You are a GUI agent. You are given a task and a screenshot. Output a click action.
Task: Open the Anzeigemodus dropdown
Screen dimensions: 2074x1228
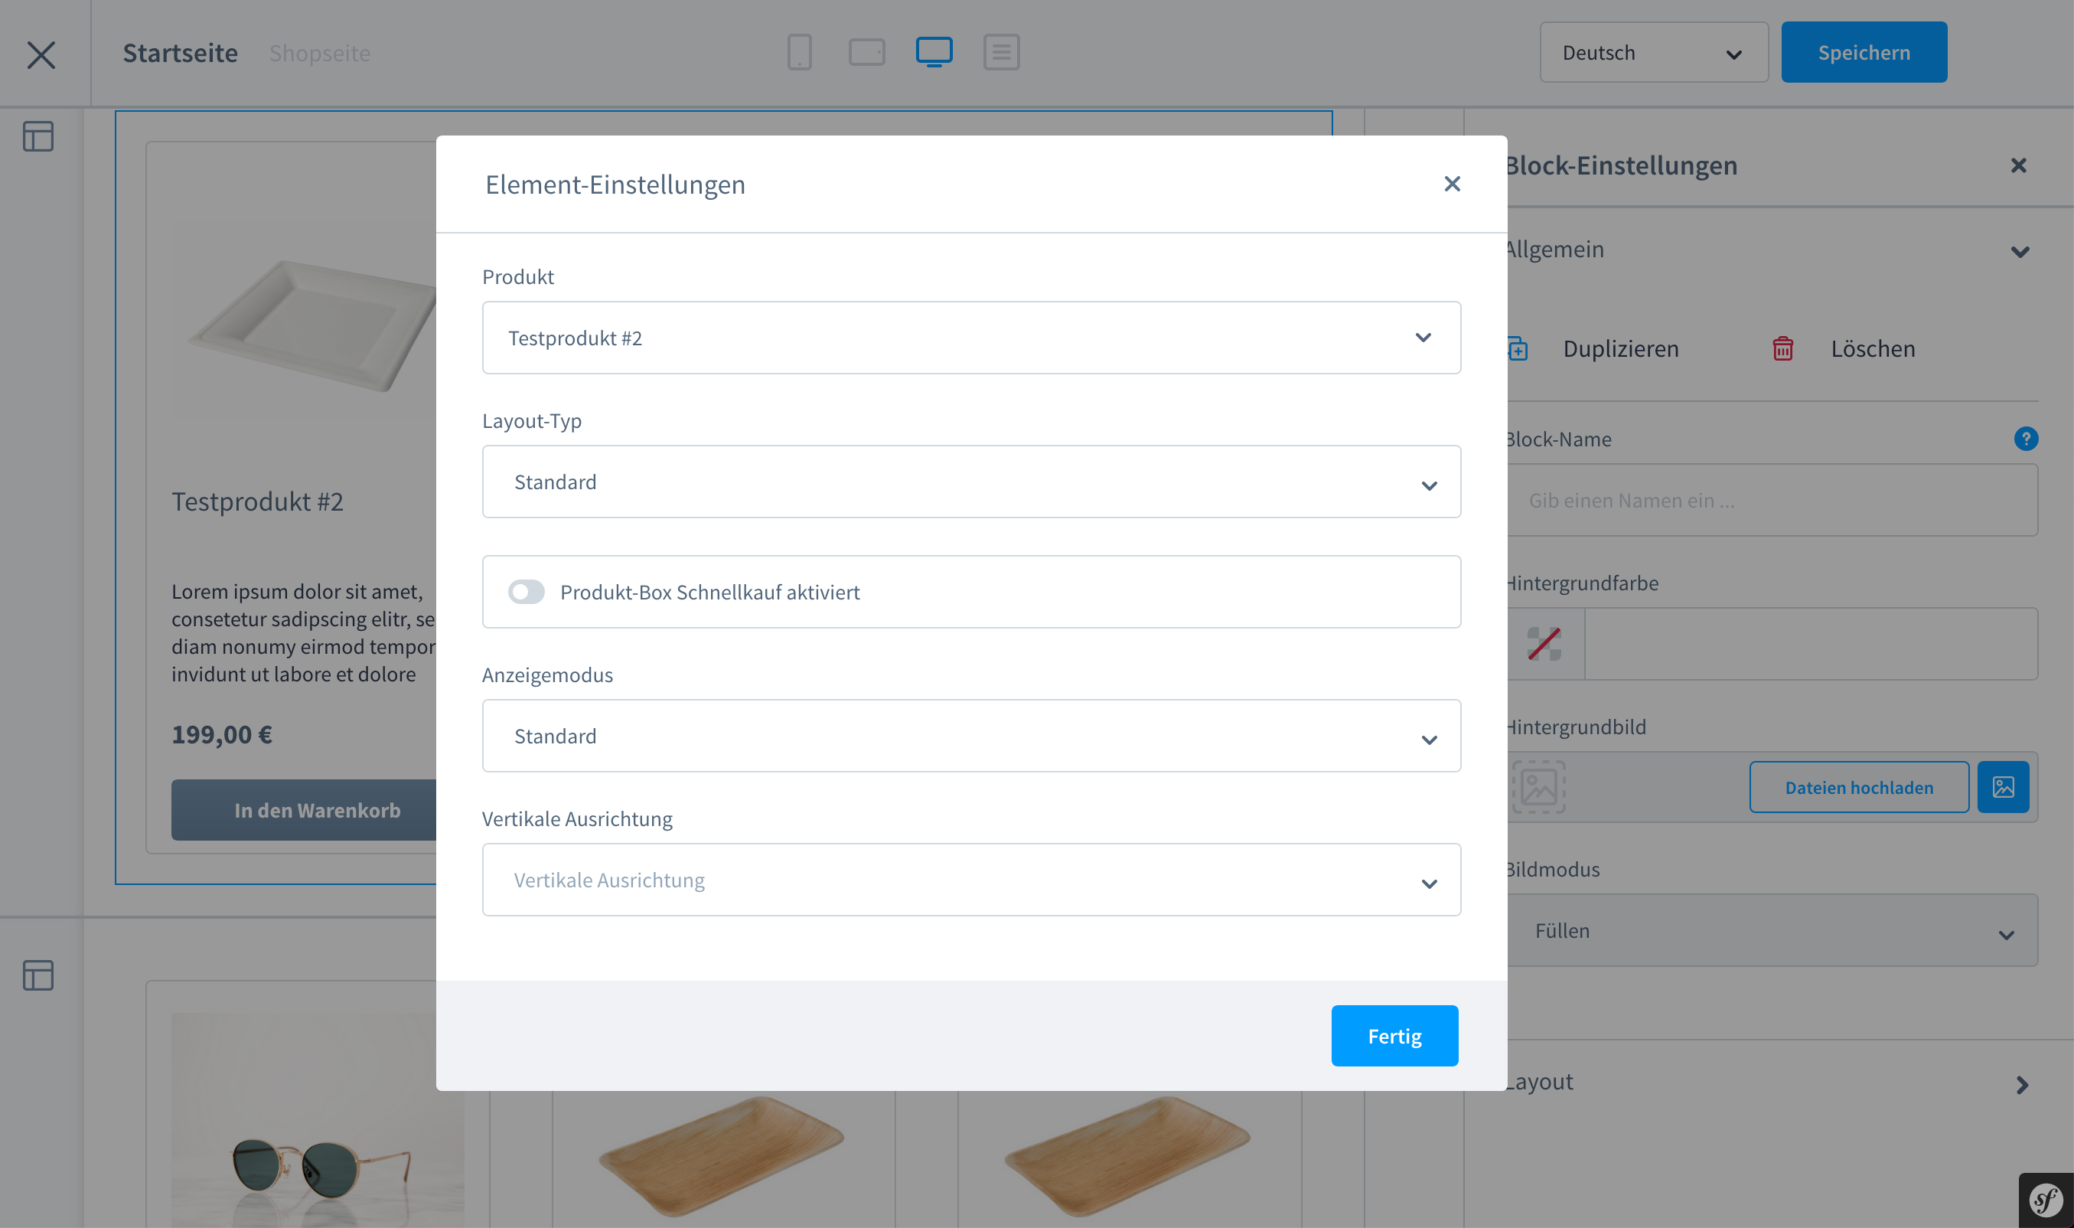coord(971,736)
